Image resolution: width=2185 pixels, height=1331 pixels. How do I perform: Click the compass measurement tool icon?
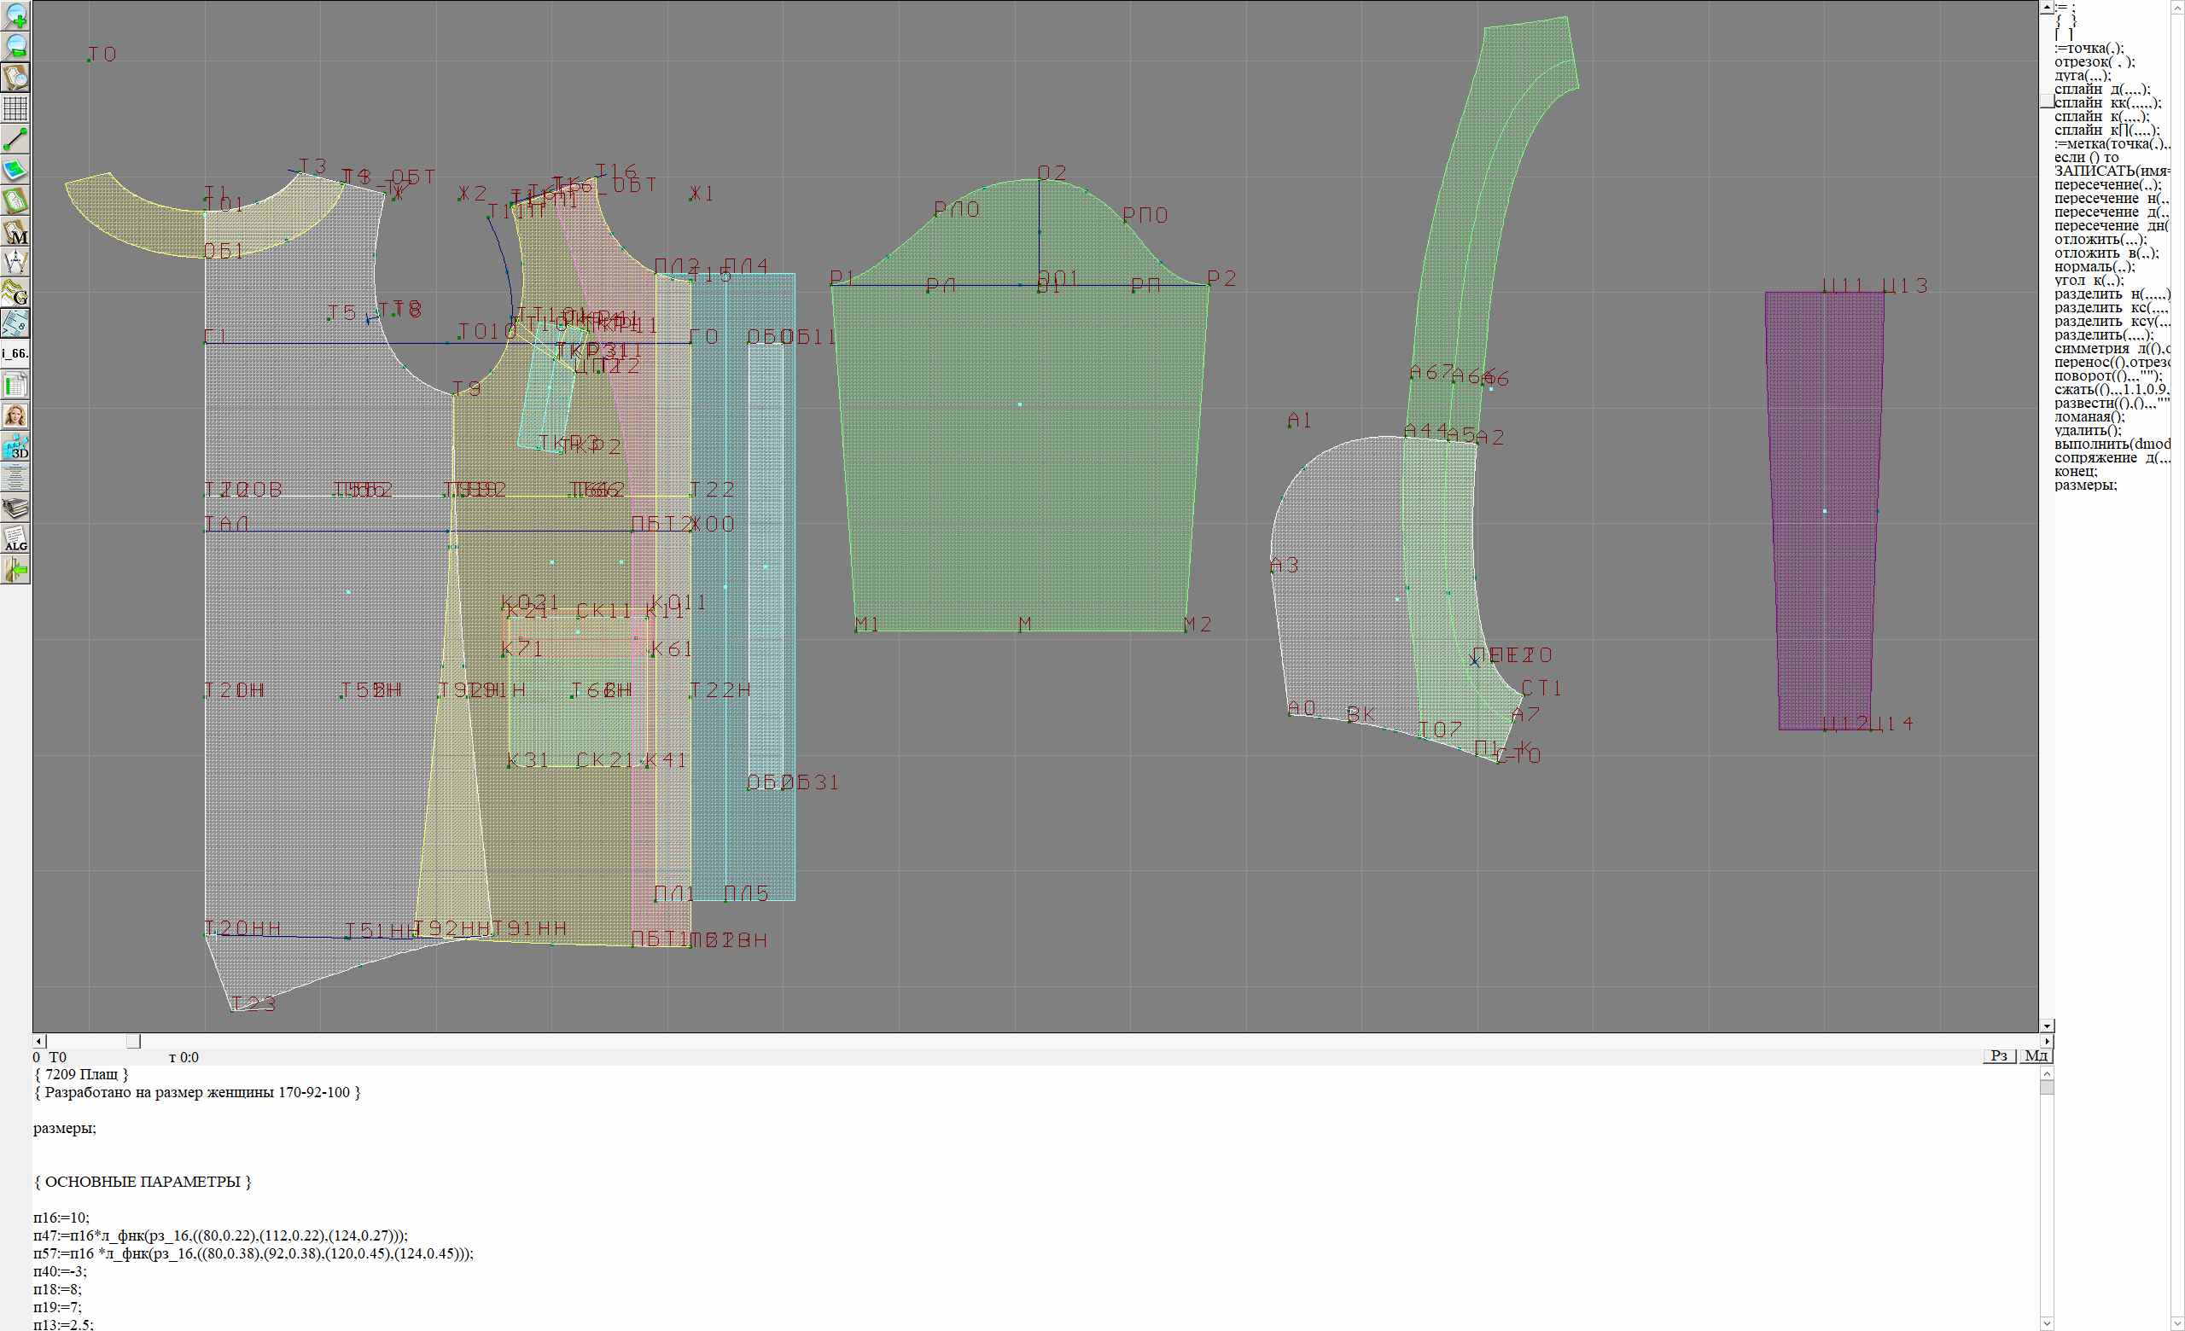pyautogui.click(x=16, y=263)
